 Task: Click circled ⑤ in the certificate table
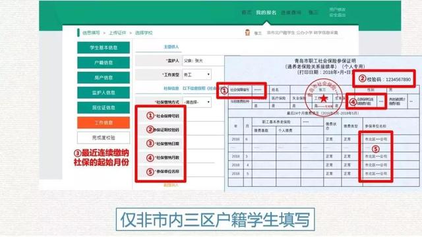click(375, 149)
